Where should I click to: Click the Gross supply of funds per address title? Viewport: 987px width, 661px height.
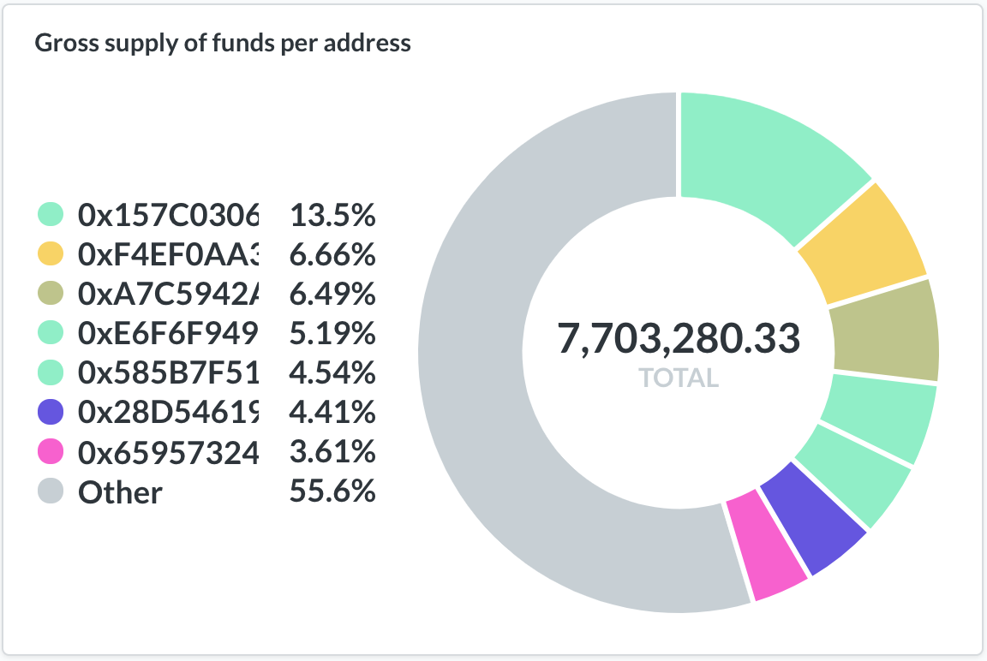tap(223, 43)
